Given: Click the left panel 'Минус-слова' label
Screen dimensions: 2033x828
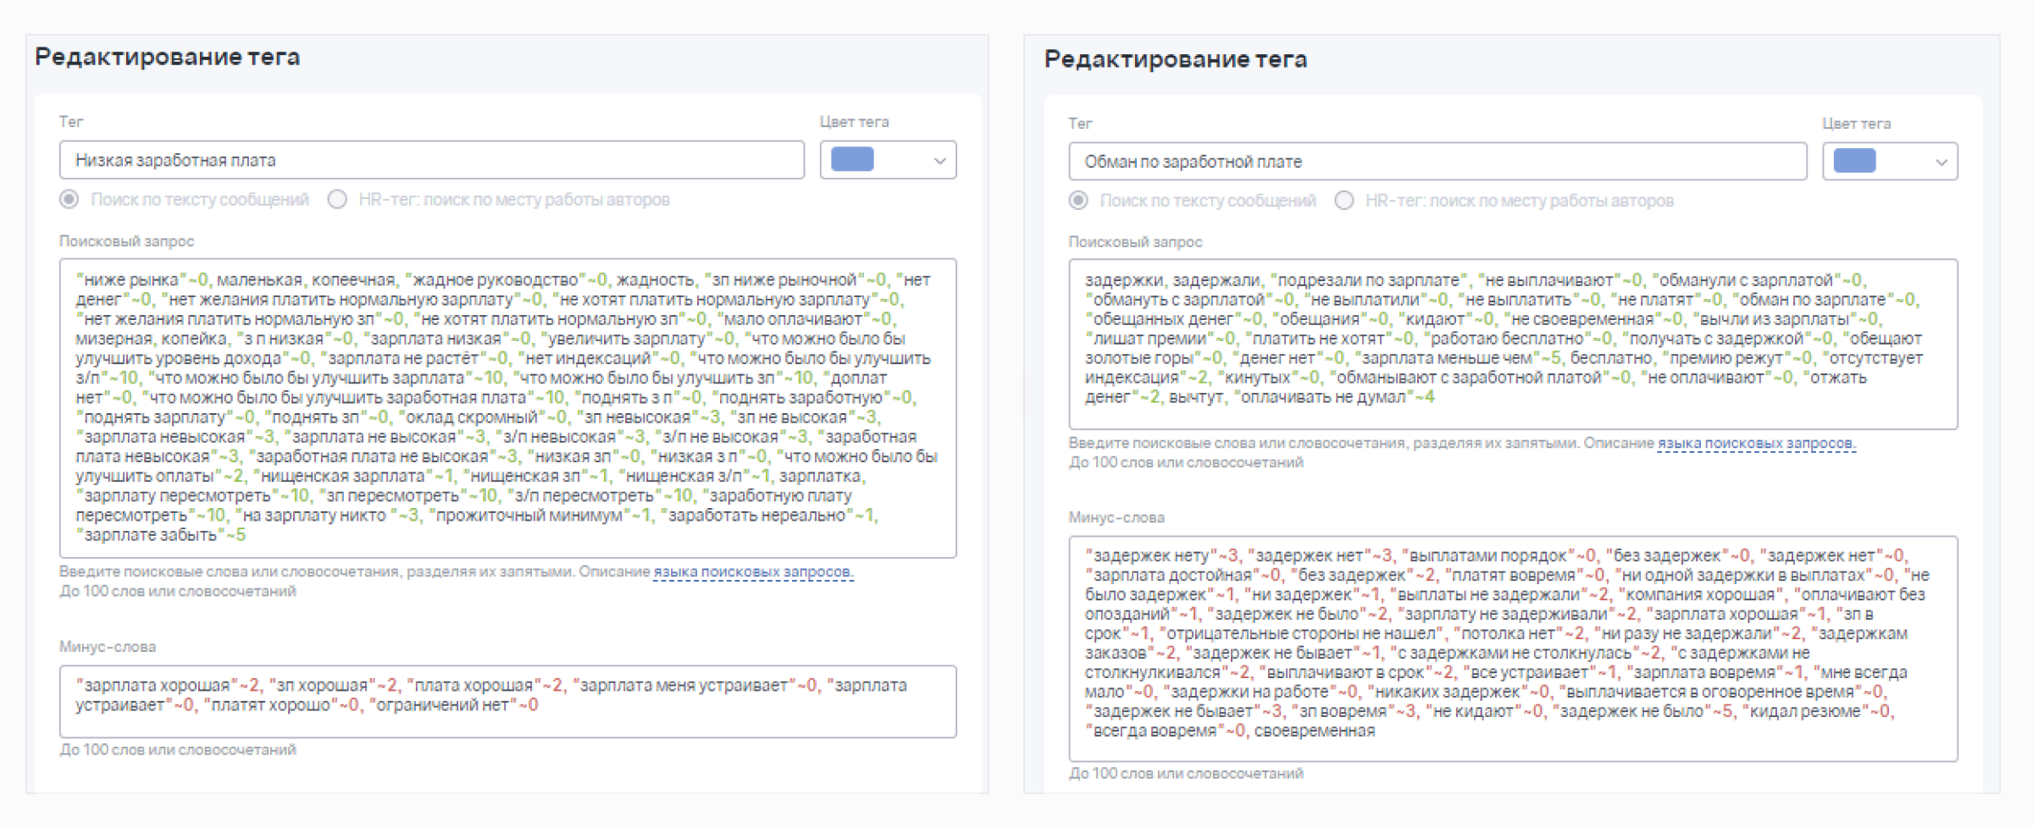Looking at the screenshot, I should 108,647.
